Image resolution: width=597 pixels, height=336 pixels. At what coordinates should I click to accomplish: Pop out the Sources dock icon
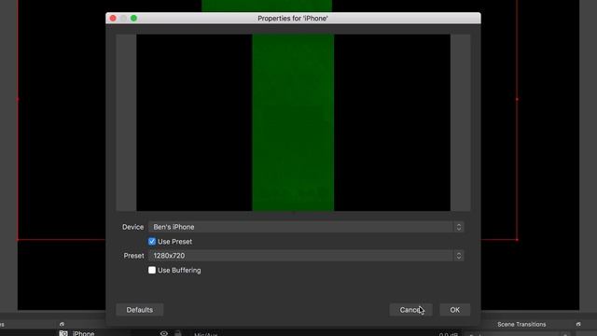click(62, 324)
